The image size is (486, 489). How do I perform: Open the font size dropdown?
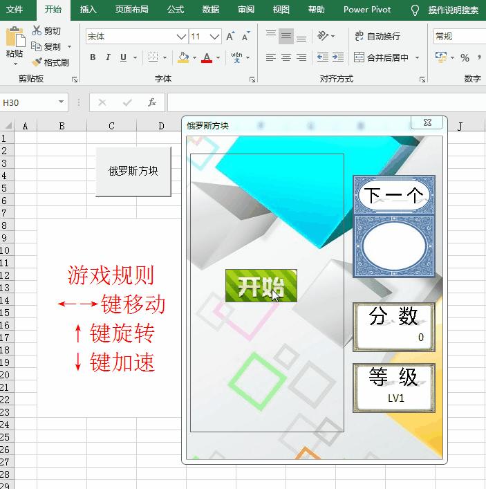(214, 37)
